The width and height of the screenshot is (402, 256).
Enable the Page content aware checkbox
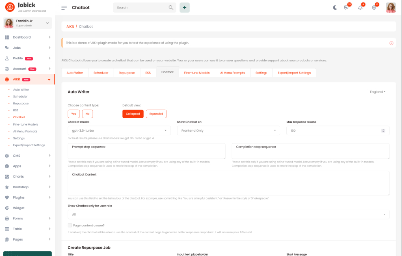pyautogui.click(x=70, y=225)
